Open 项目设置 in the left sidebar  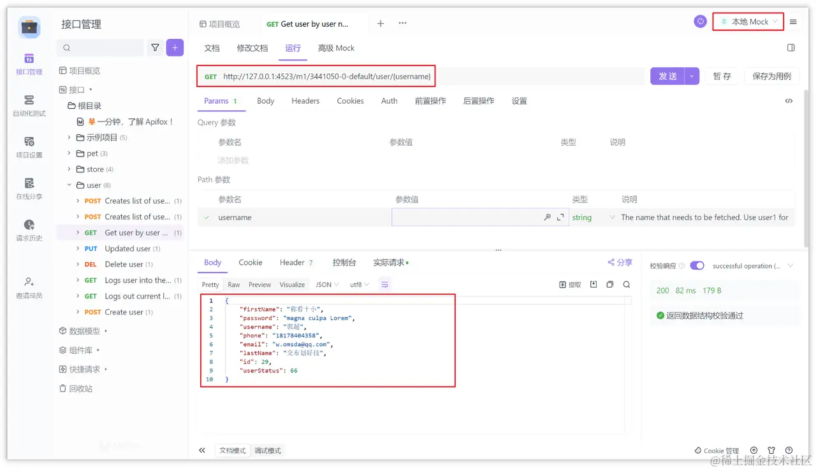[29, 147]
